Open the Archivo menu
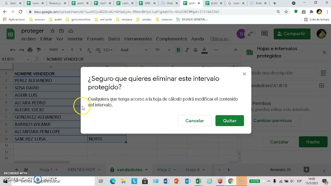 point(28,39)
